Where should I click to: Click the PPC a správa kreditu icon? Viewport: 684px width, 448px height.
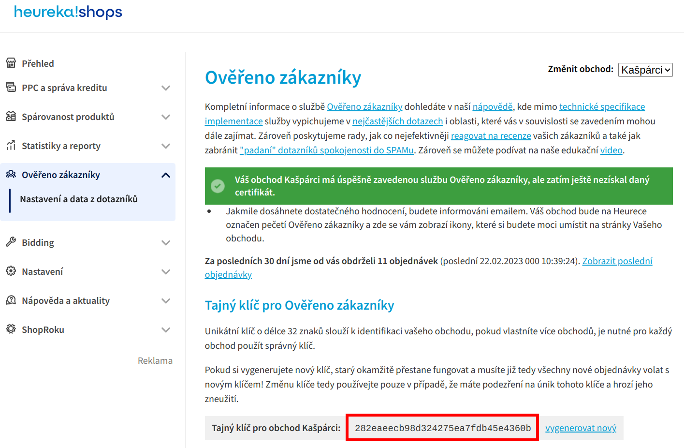[11, 87]
